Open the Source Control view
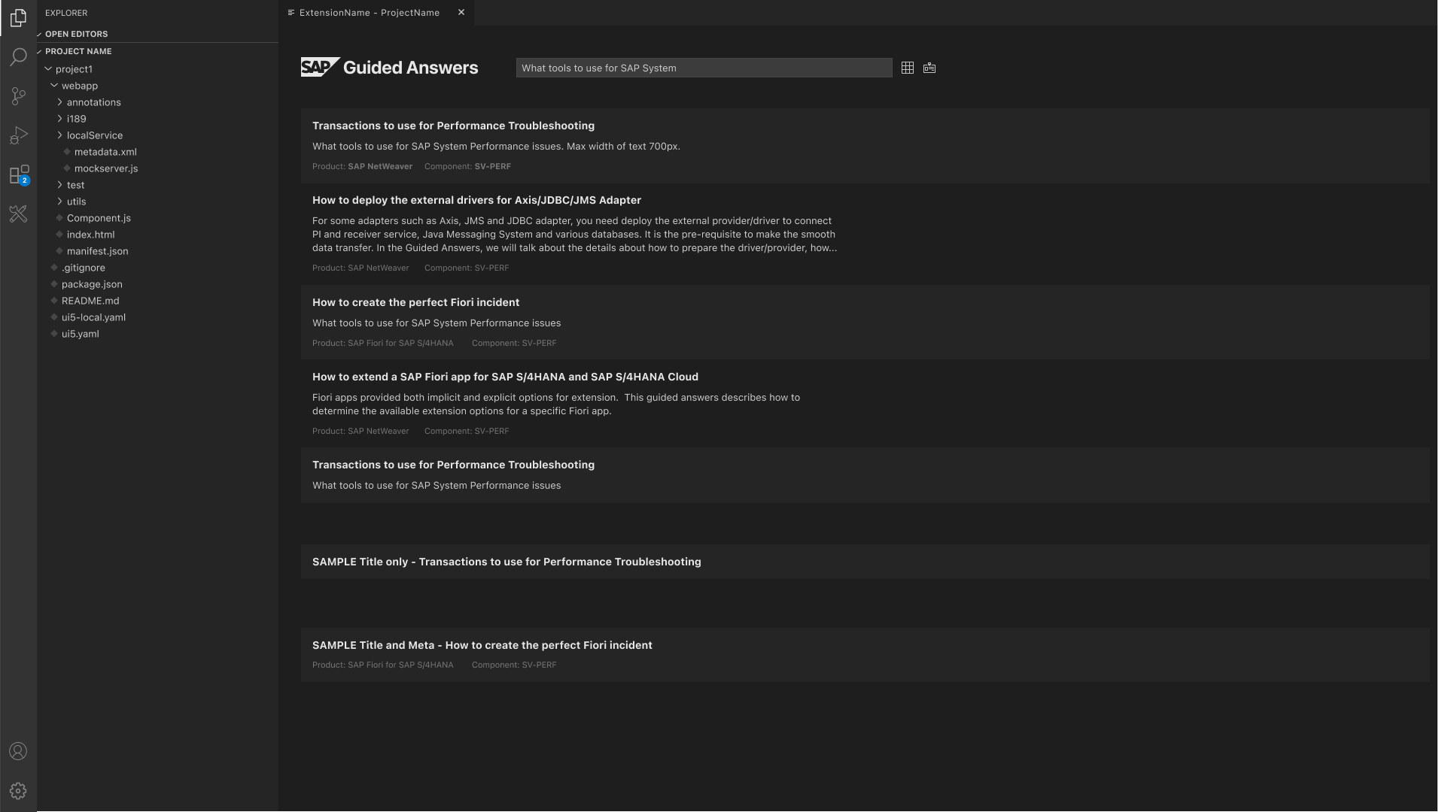 click(x=18, y=96)
